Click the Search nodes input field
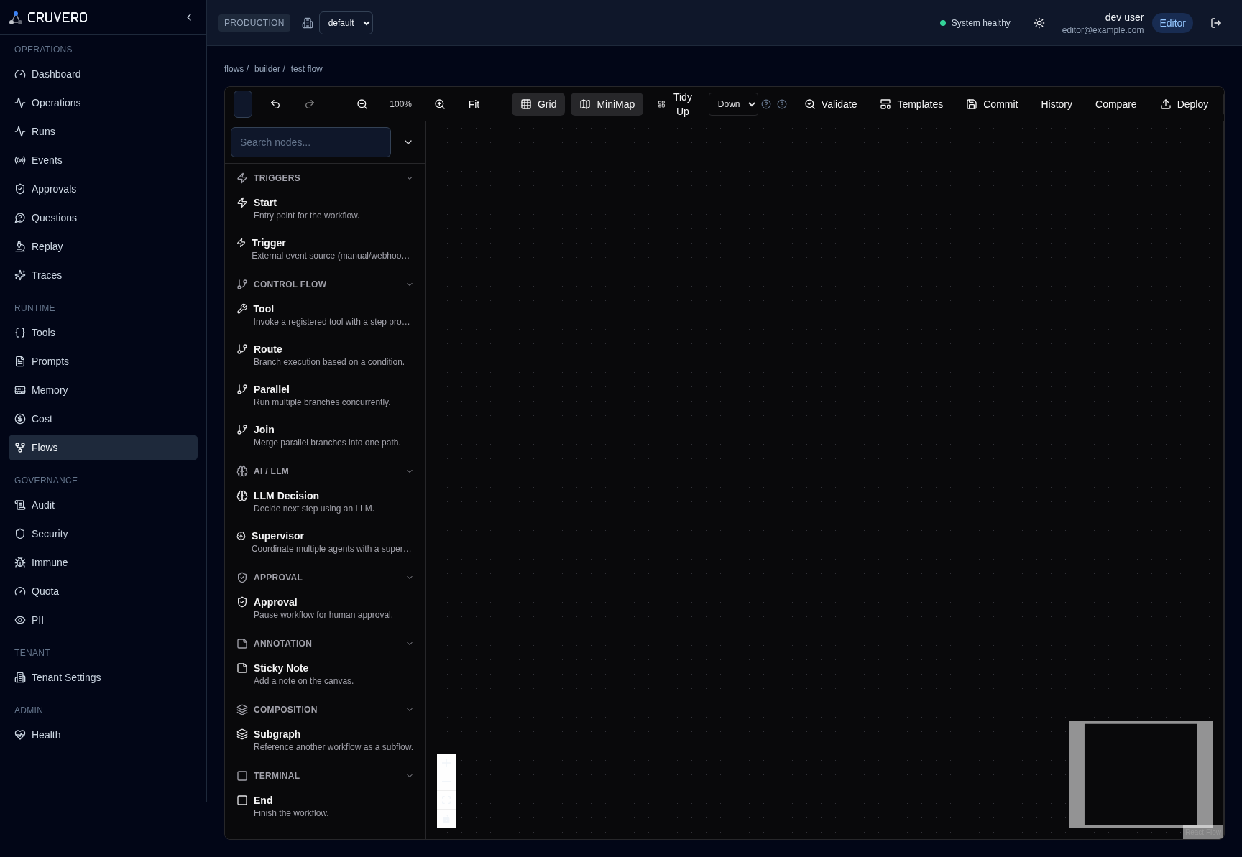The height and width of the screenshot is (857, 1242). [x=310, y=142]
